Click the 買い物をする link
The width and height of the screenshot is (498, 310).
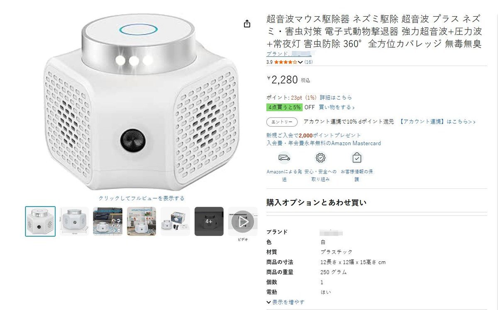(x=337, y=107)
